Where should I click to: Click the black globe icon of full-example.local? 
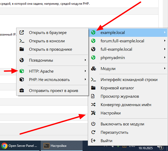(93, 49)
